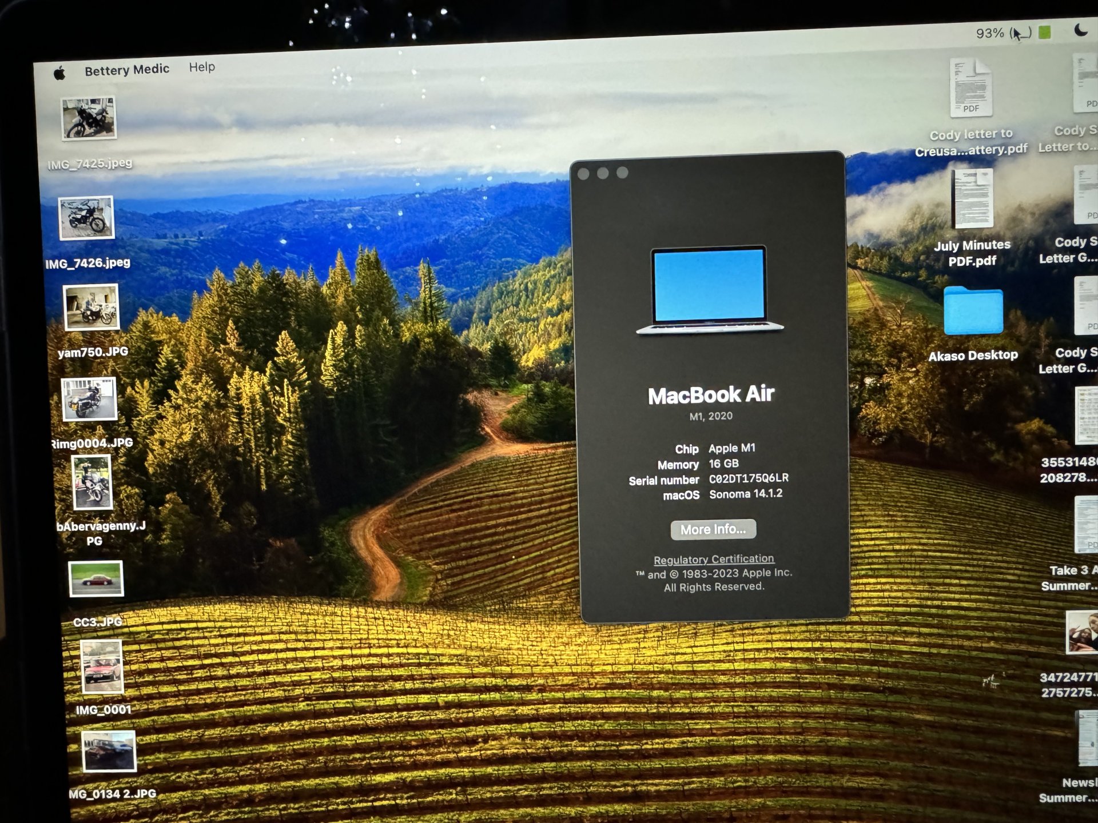Viewport: 1098px width, 823px height.
Task: Click the 93% battery percentage indicator
Action: coord(990,33)
